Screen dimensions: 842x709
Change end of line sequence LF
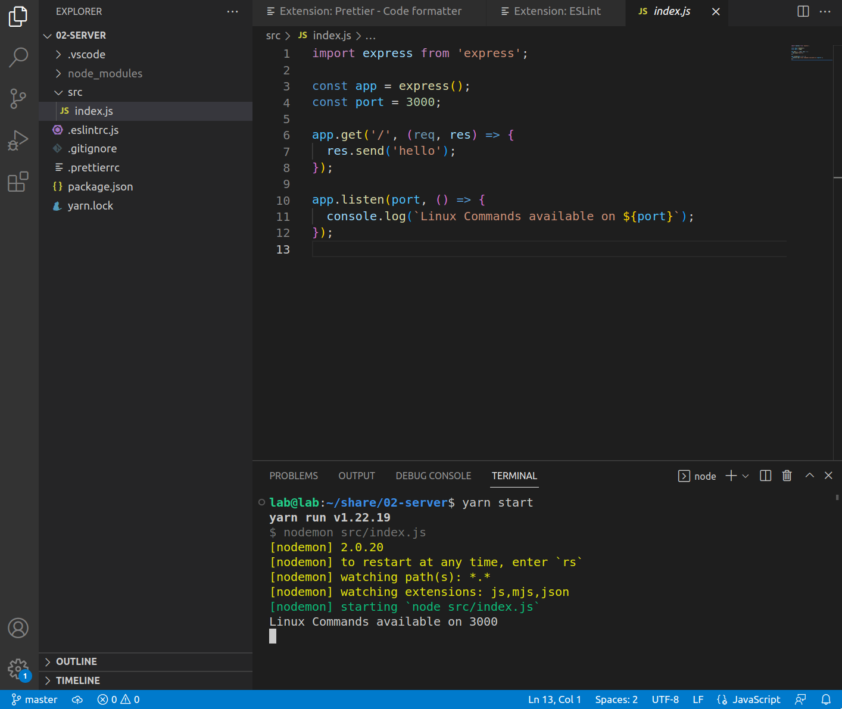tap(698, 699)
